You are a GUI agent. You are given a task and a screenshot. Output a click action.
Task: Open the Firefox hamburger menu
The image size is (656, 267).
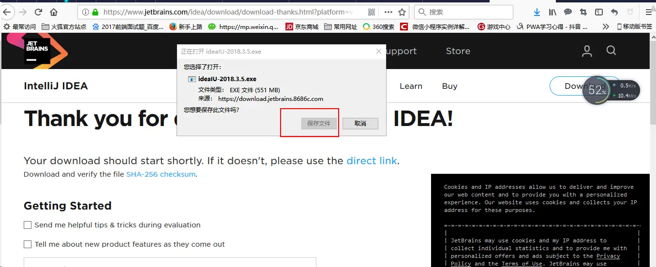[649, 12]
